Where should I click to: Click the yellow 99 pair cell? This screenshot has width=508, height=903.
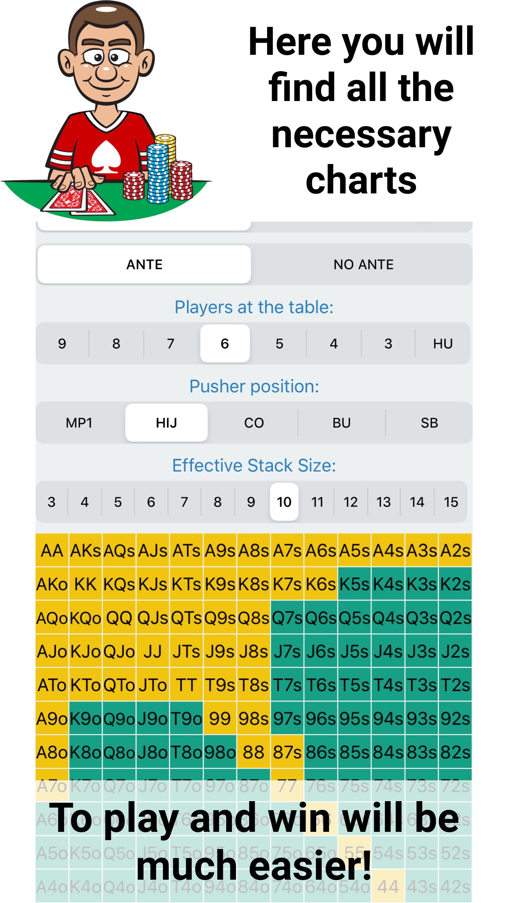[220, 719]
